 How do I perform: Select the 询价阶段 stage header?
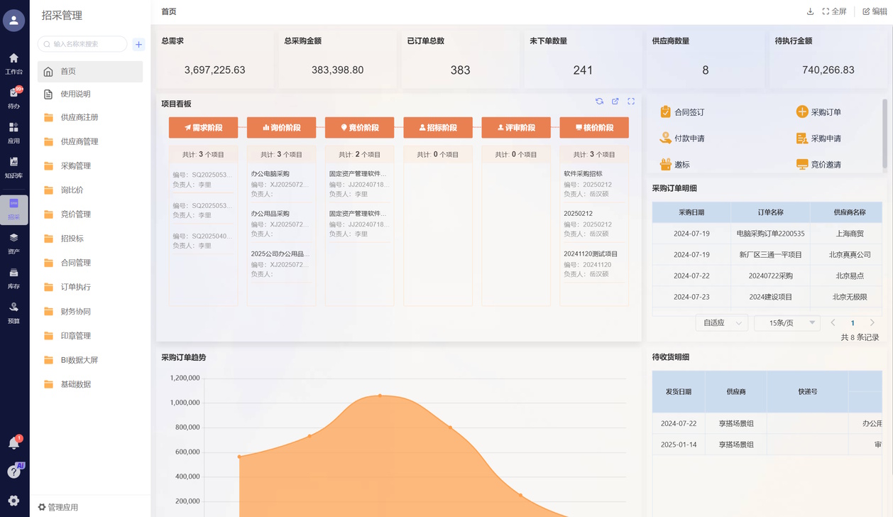coord(281,128)
